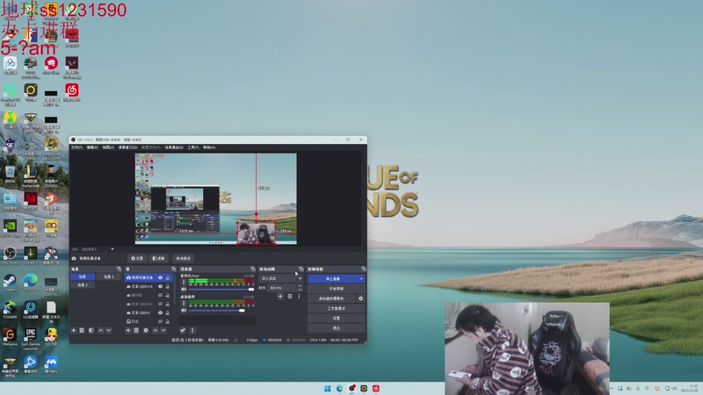This screenshot has width=703, height=395.
Task: Open virtual camera settings gear
Action: click(360, 298)
